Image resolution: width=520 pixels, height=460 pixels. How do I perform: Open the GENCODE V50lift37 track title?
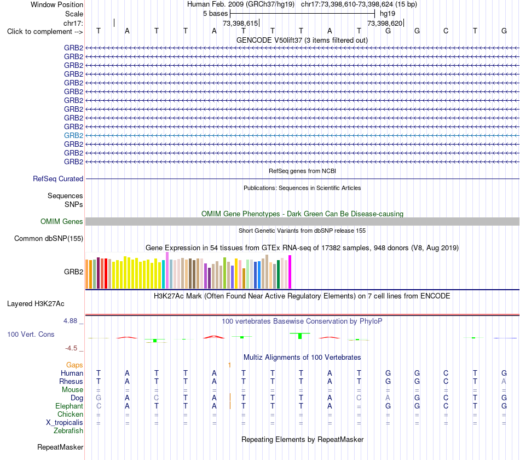(302, 40)
